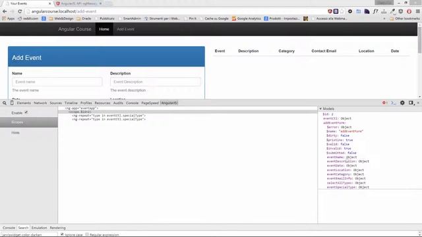Switch to the Console DevTools tab
This screenshot has height=237, width=422.
132,103
